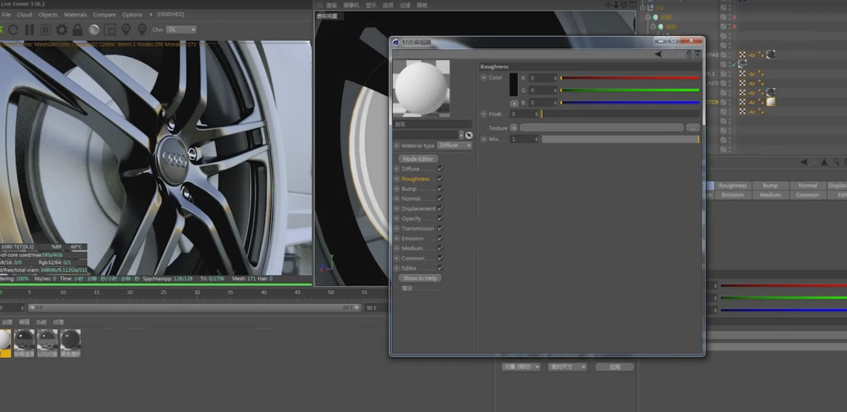Select the material picker pin icon
This screenshot has width=847, height=412.
pyautogui.click(x=142, y=30)
